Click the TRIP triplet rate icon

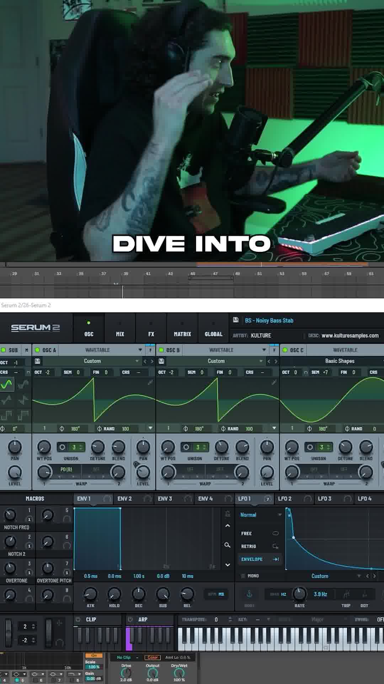tap(346, 594)
